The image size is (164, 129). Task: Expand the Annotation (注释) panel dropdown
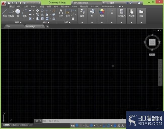tap(67, 22)
